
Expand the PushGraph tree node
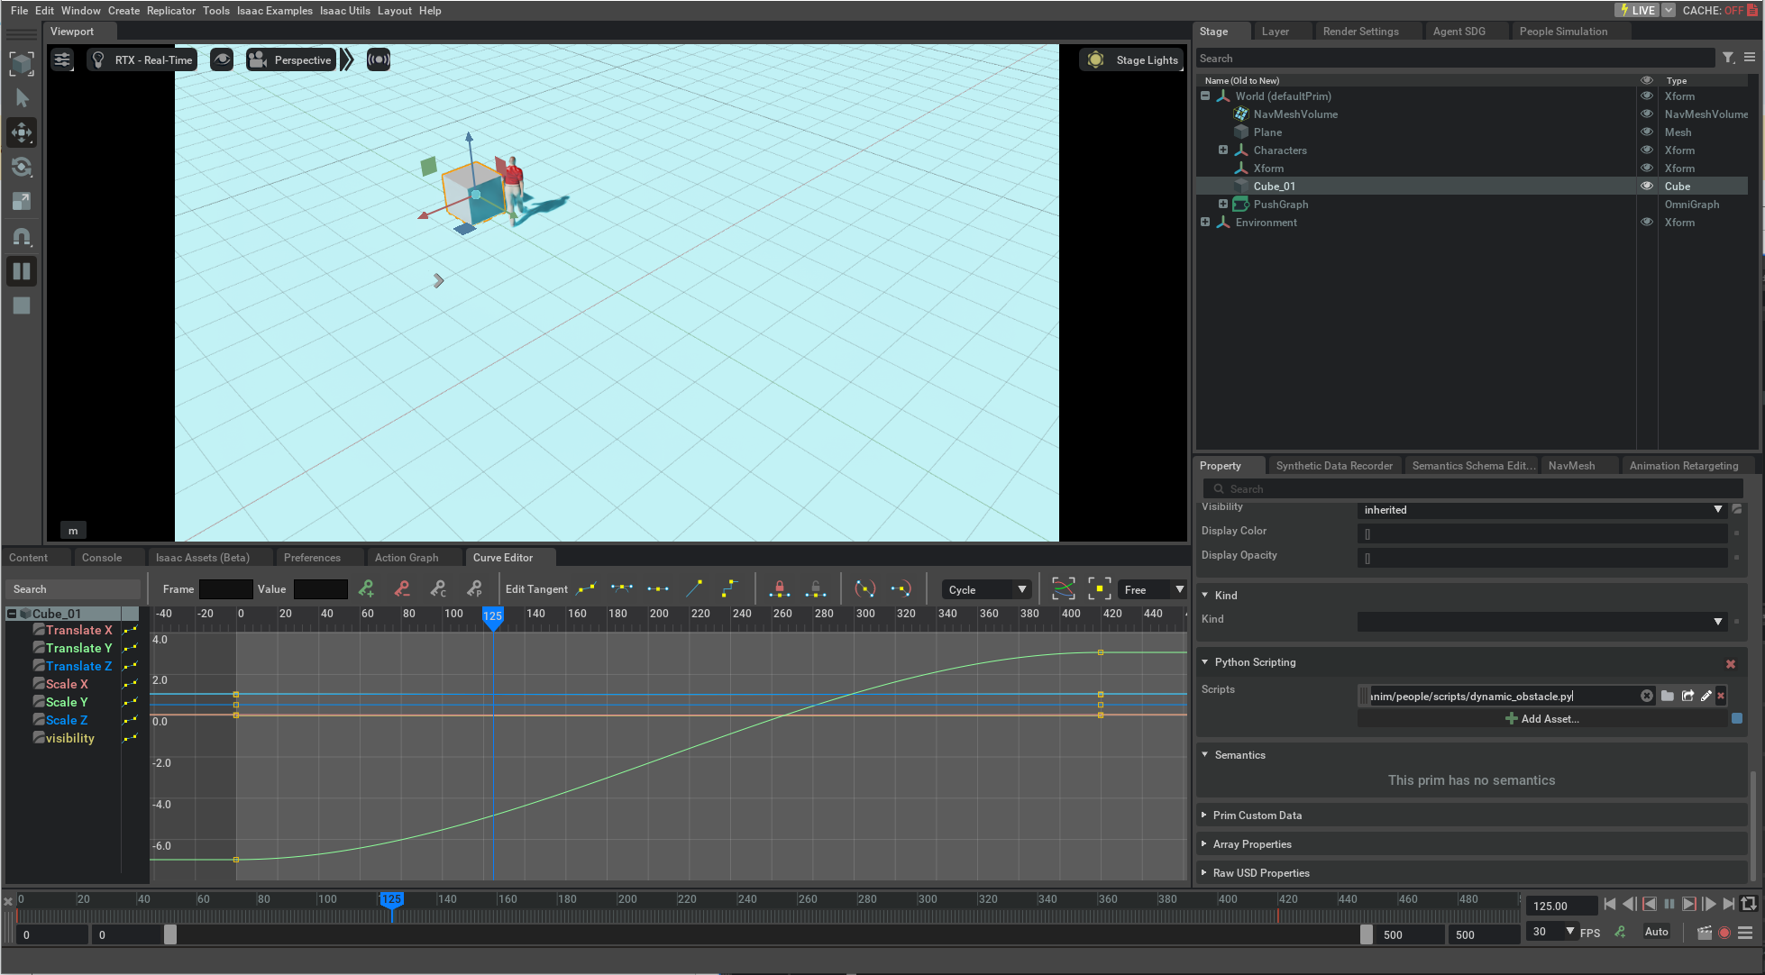(x=1223, y=204)
